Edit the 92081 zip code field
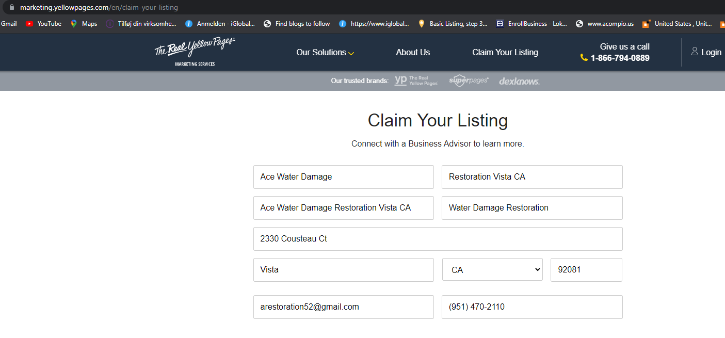The height and width of the screenshot is (338, 725). pos(586,270)
